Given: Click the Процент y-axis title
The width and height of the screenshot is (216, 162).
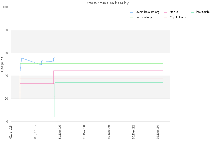Looking at the screenshot, I should [2, 64].
